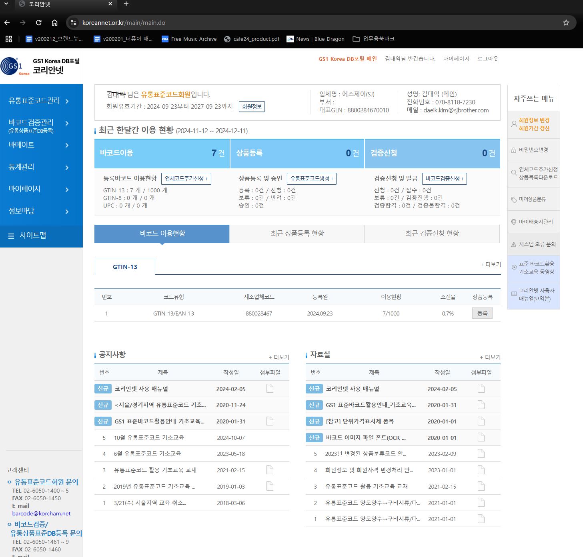Image resolution: width=583 pixels, height=557 pixels.
Task: Switch to 최근 검증신청 현황 tab
Action: 432,234
